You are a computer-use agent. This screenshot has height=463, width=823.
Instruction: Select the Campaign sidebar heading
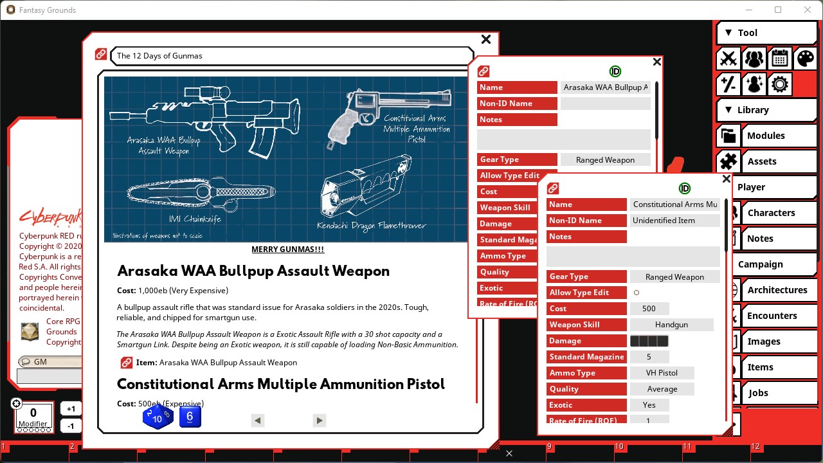pos(774,264)
